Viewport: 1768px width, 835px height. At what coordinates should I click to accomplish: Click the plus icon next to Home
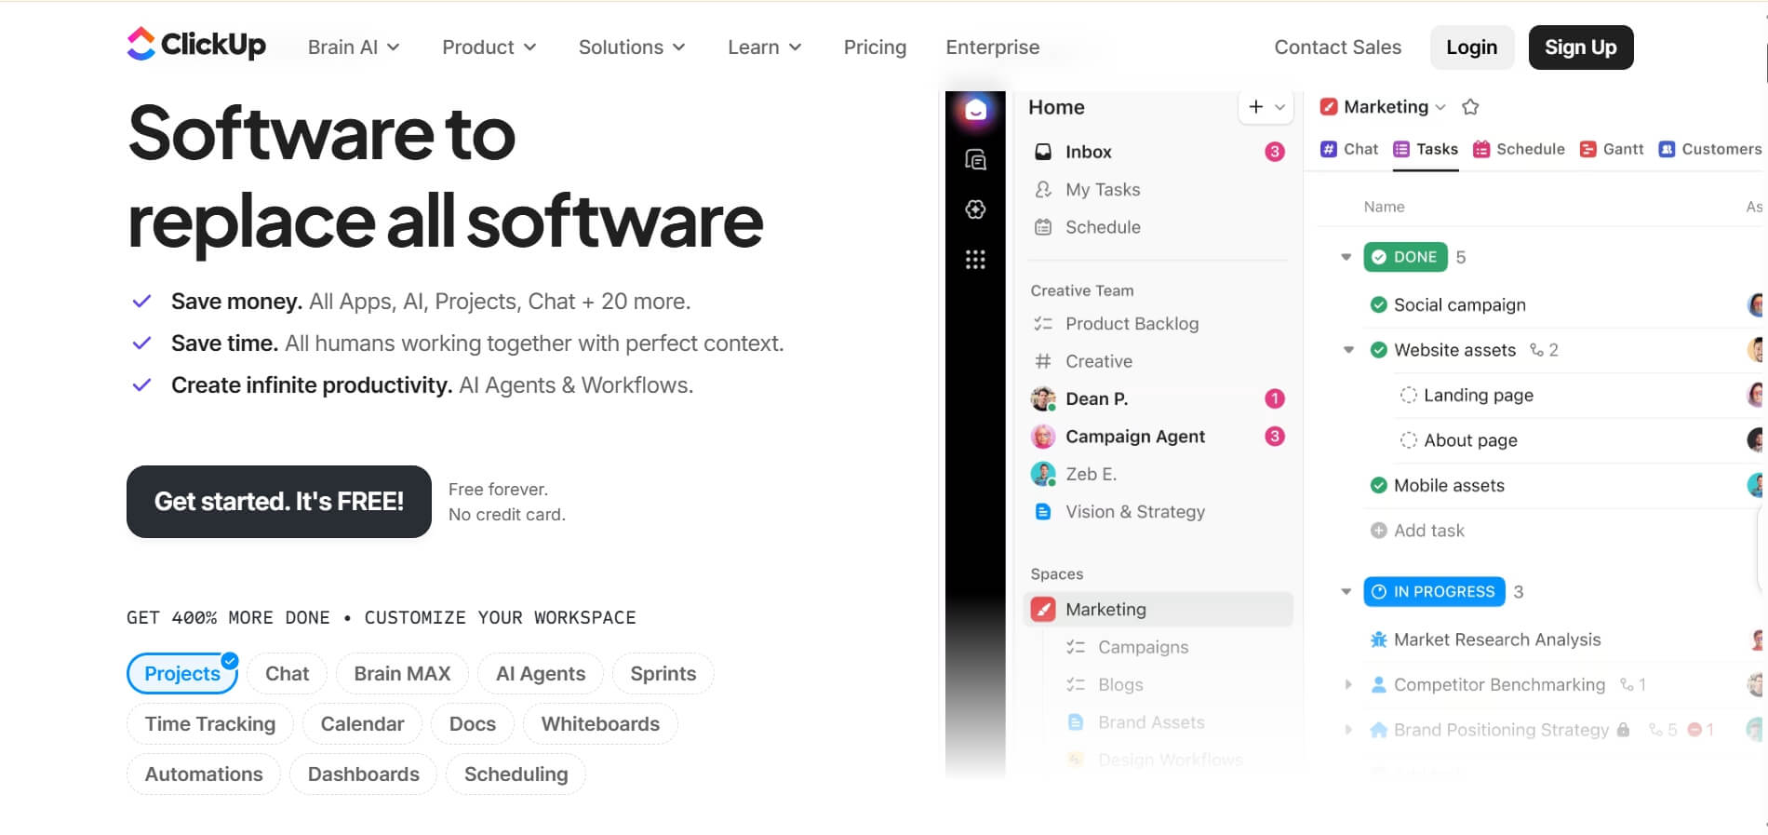[x=1255, y=107]
